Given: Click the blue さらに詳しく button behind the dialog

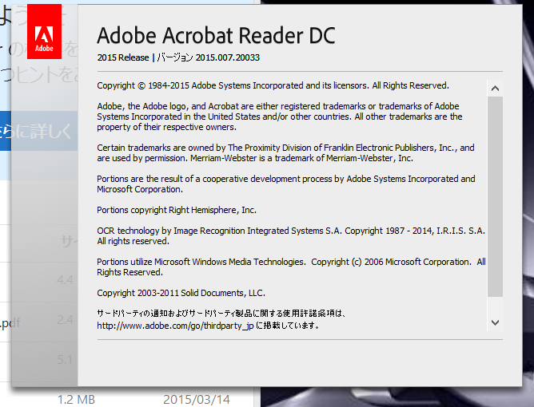Looking at the screenshot, I should [x=39, y=131].
